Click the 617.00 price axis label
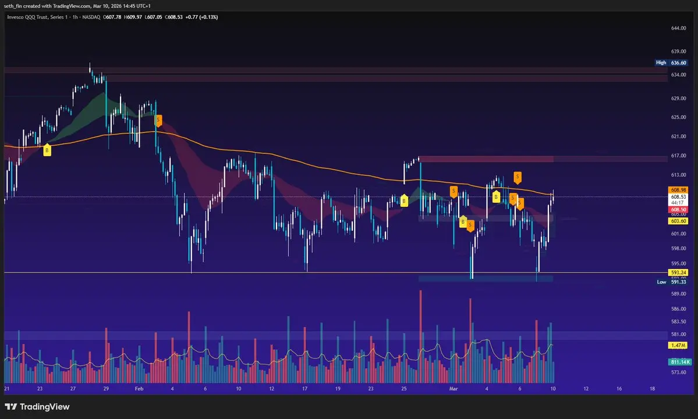 click(x=678, y=156)
